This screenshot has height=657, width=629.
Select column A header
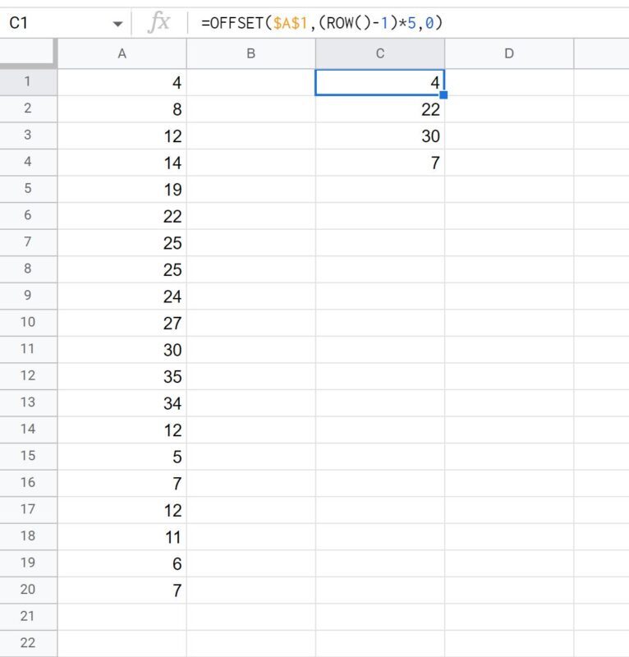[122, 53]
